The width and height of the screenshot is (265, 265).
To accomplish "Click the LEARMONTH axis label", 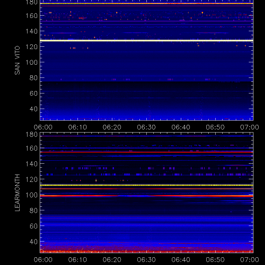I will point(17,193).
